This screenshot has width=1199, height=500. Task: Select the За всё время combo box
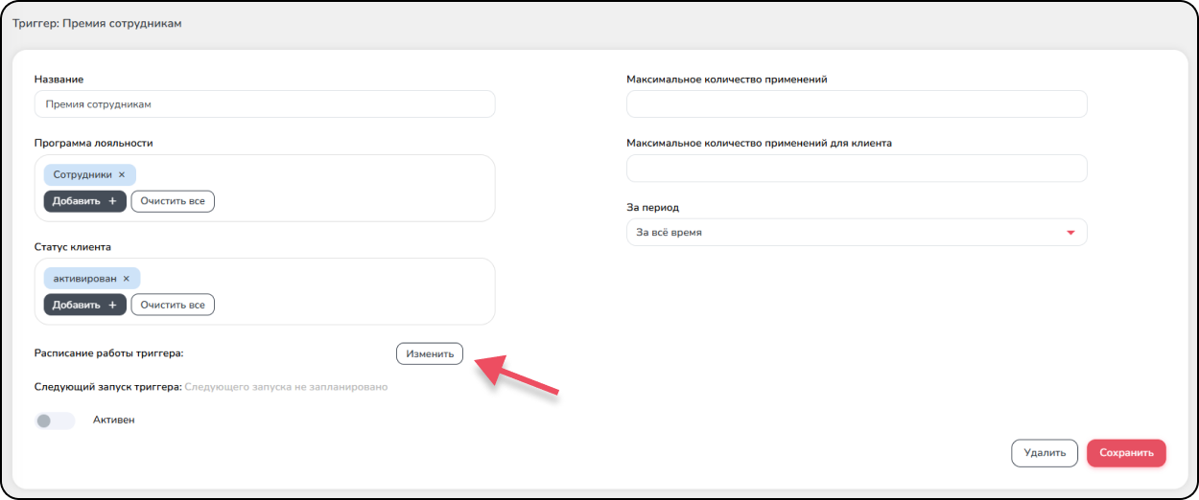[x=857, y=233]
